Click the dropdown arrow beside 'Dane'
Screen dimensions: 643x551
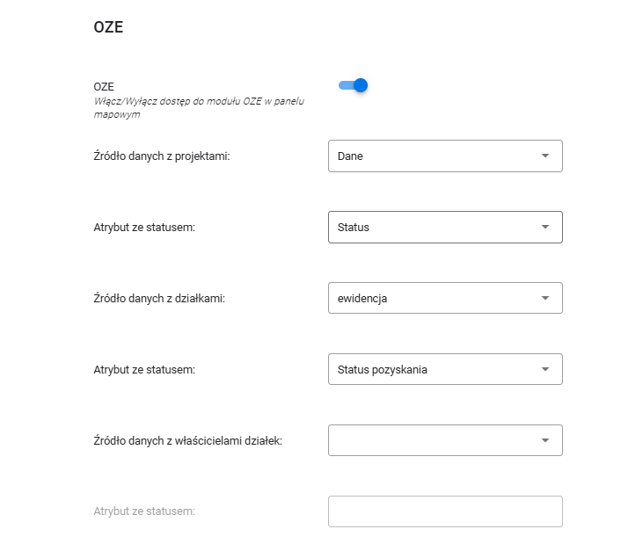pyautogui.click(x=545, y=156)
